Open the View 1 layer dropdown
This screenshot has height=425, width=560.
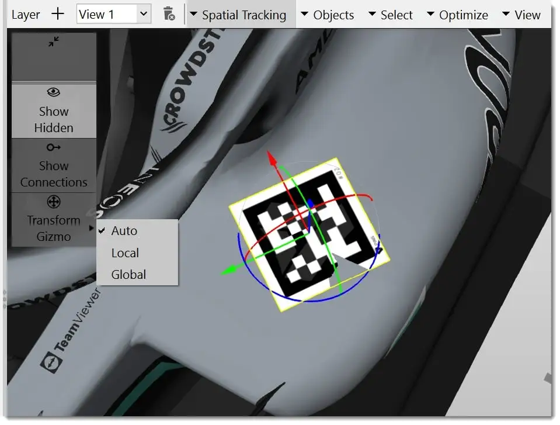[x=113, y=14]
